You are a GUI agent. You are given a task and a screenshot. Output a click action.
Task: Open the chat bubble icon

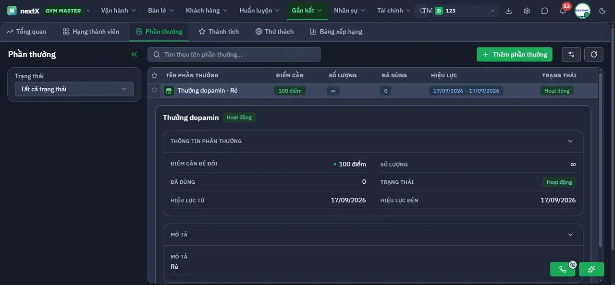point(544,11)
